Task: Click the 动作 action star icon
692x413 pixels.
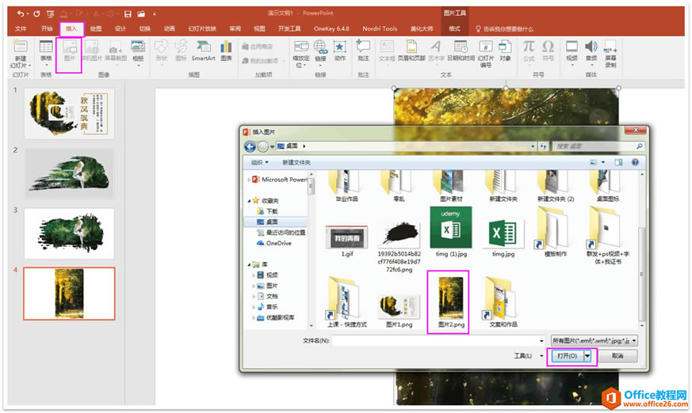Action: click(339, 47)
